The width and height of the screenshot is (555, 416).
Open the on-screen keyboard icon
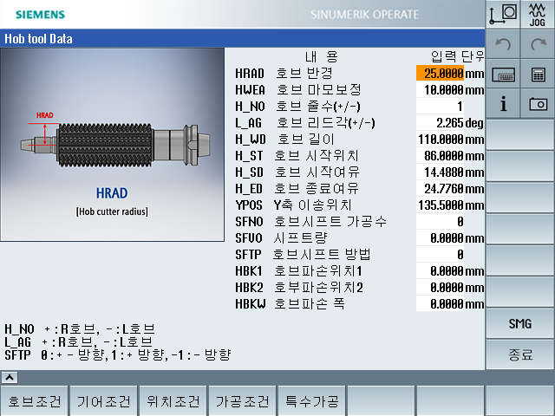click(503, 75)
